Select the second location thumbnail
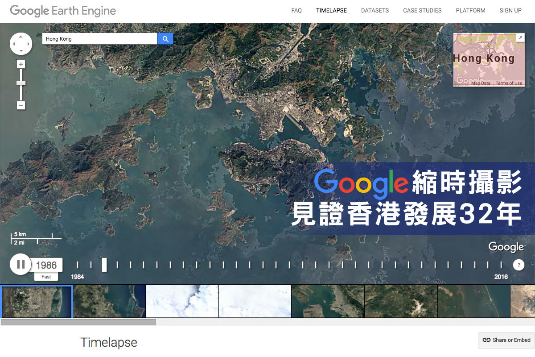Image resolution: width=535 pixels, height=357 pixels. [x=109, y=301]
